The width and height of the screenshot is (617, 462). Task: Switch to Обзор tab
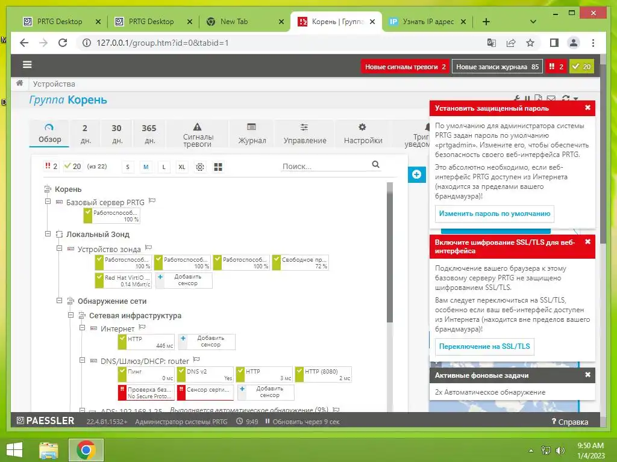(49, 134)
